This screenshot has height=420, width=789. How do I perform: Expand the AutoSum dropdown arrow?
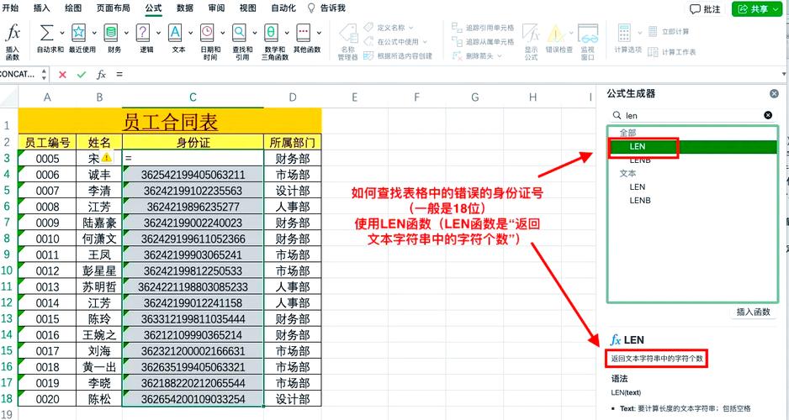tap(62, 33)
